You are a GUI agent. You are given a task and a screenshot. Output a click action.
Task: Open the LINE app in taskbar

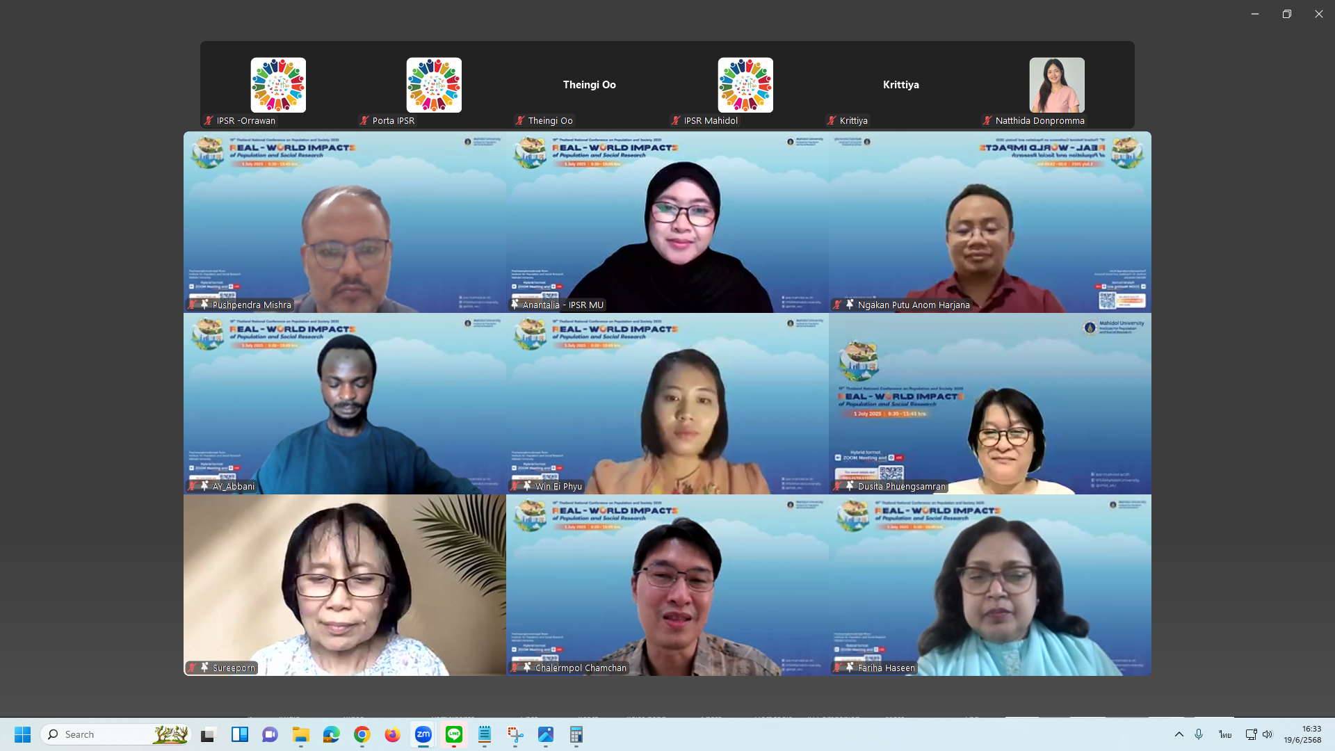pos(454,734)
